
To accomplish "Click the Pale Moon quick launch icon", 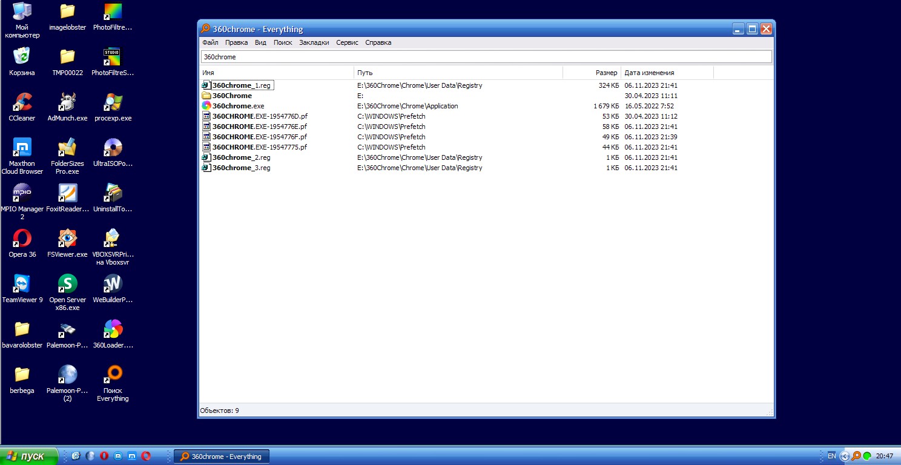I will 90,456.
